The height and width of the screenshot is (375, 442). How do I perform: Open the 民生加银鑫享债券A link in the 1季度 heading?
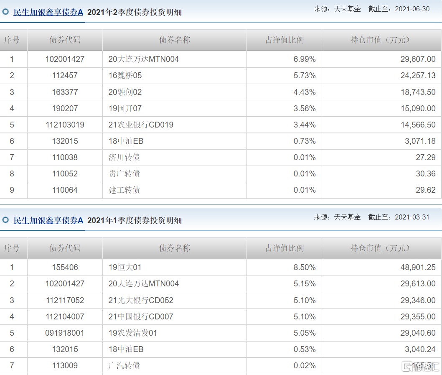pyautogui.click(x=48, y=220)
